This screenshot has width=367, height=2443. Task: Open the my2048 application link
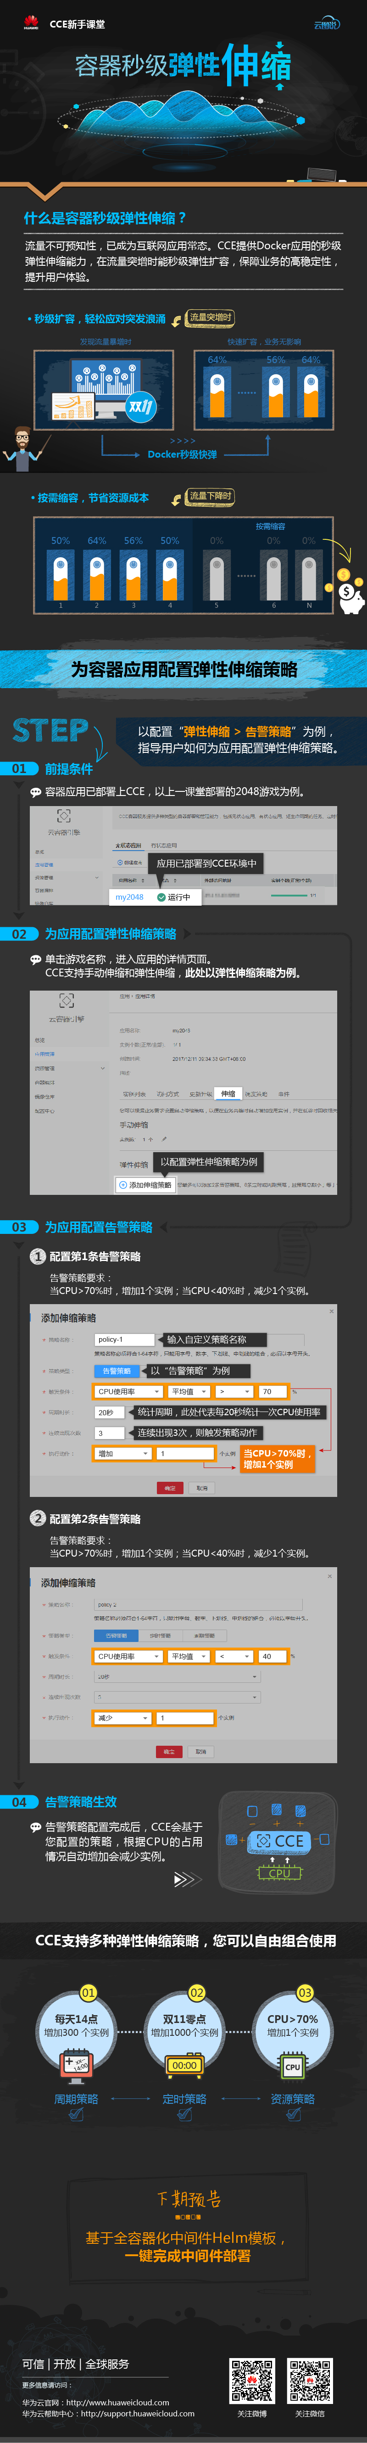point(129,896)
